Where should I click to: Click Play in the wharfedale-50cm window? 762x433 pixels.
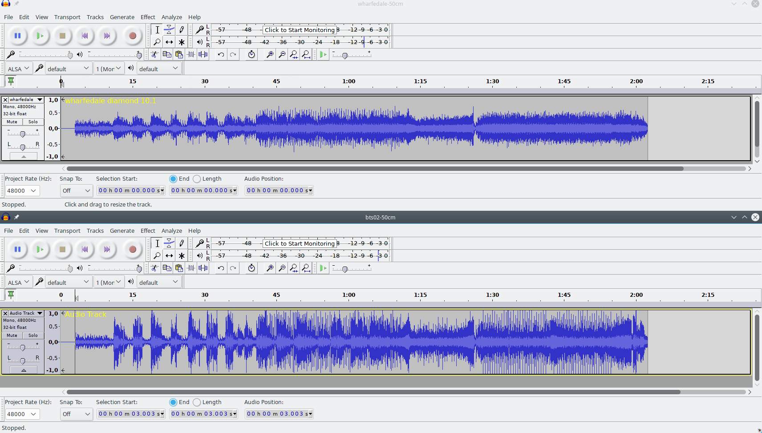[x=40, y=36]
